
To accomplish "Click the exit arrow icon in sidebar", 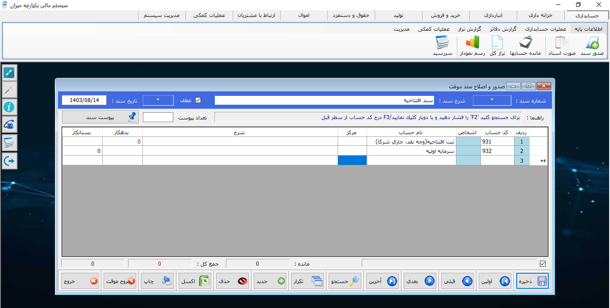I will [9, 160].
